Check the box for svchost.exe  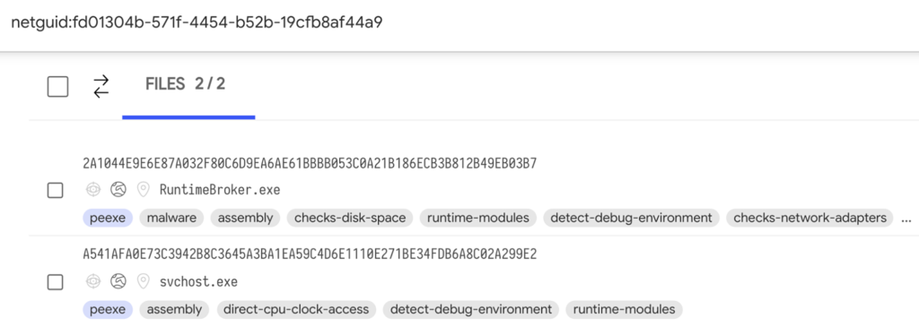click(55, 282)
